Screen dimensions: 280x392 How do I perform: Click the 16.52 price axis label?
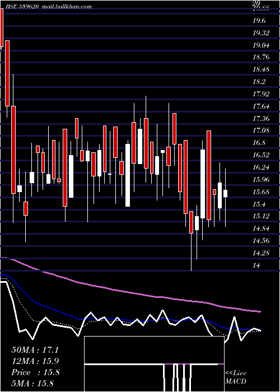[261, 155]
